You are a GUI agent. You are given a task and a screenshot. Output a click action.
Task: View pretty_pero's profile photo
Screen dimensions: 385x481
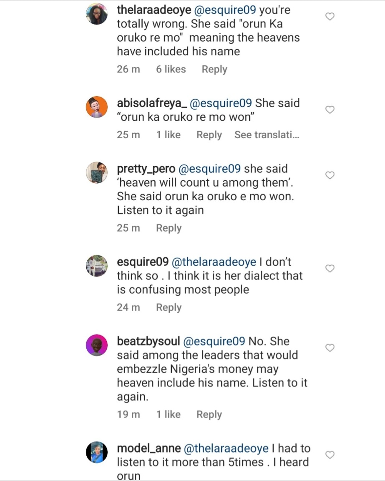[97, 172]
